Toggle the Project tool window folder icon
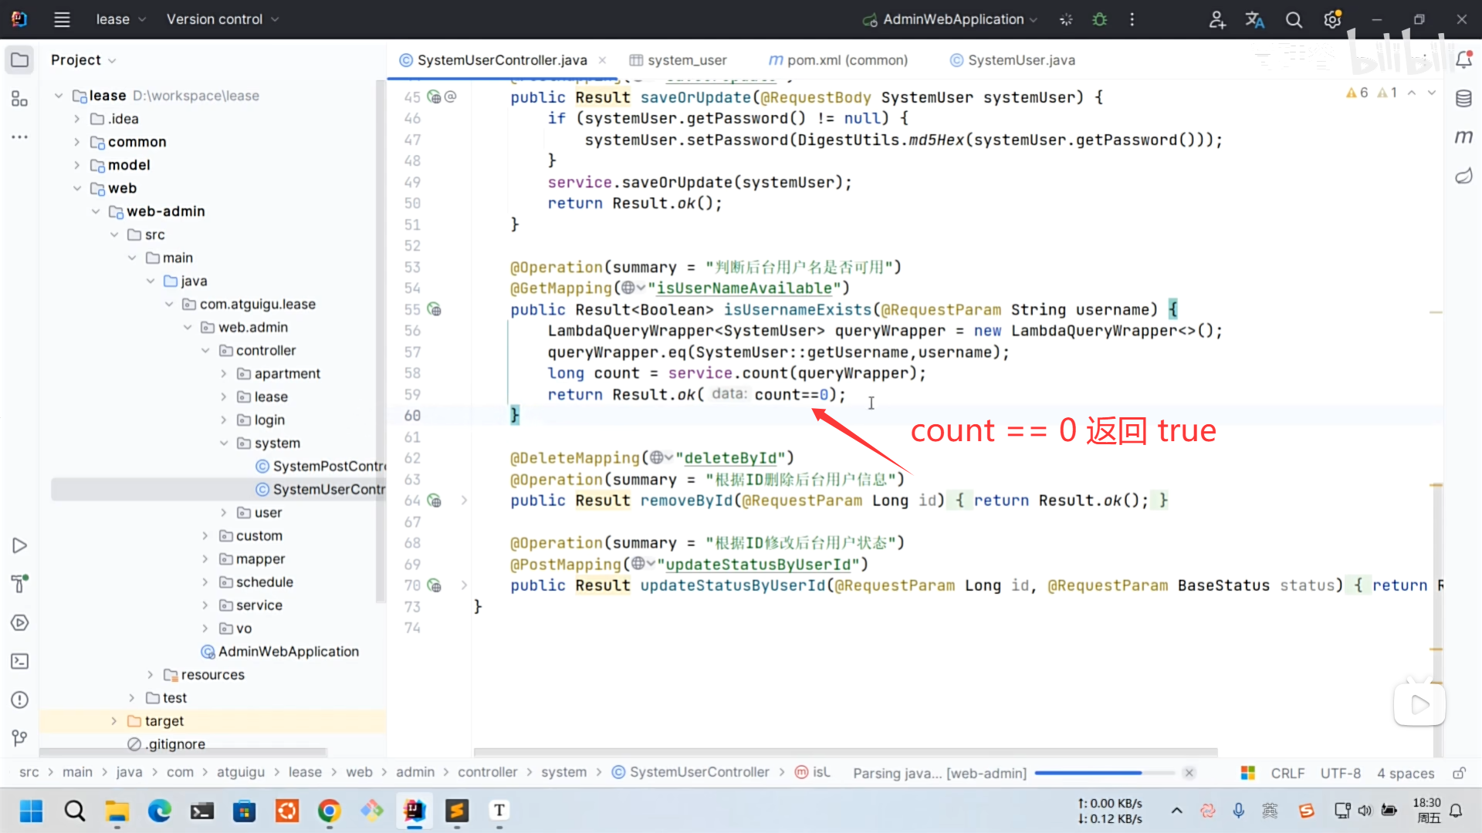1482x833 pixels. (20, 60)
